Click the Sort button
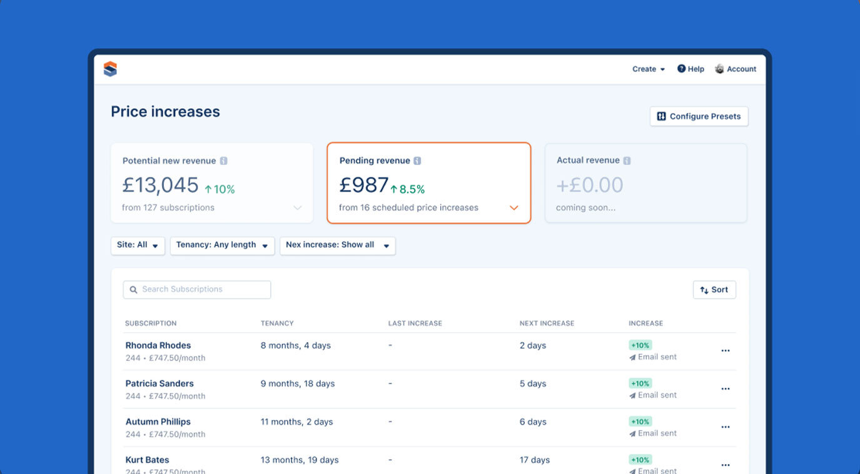This screenshot has width=860, height=474. click(714, 290)
